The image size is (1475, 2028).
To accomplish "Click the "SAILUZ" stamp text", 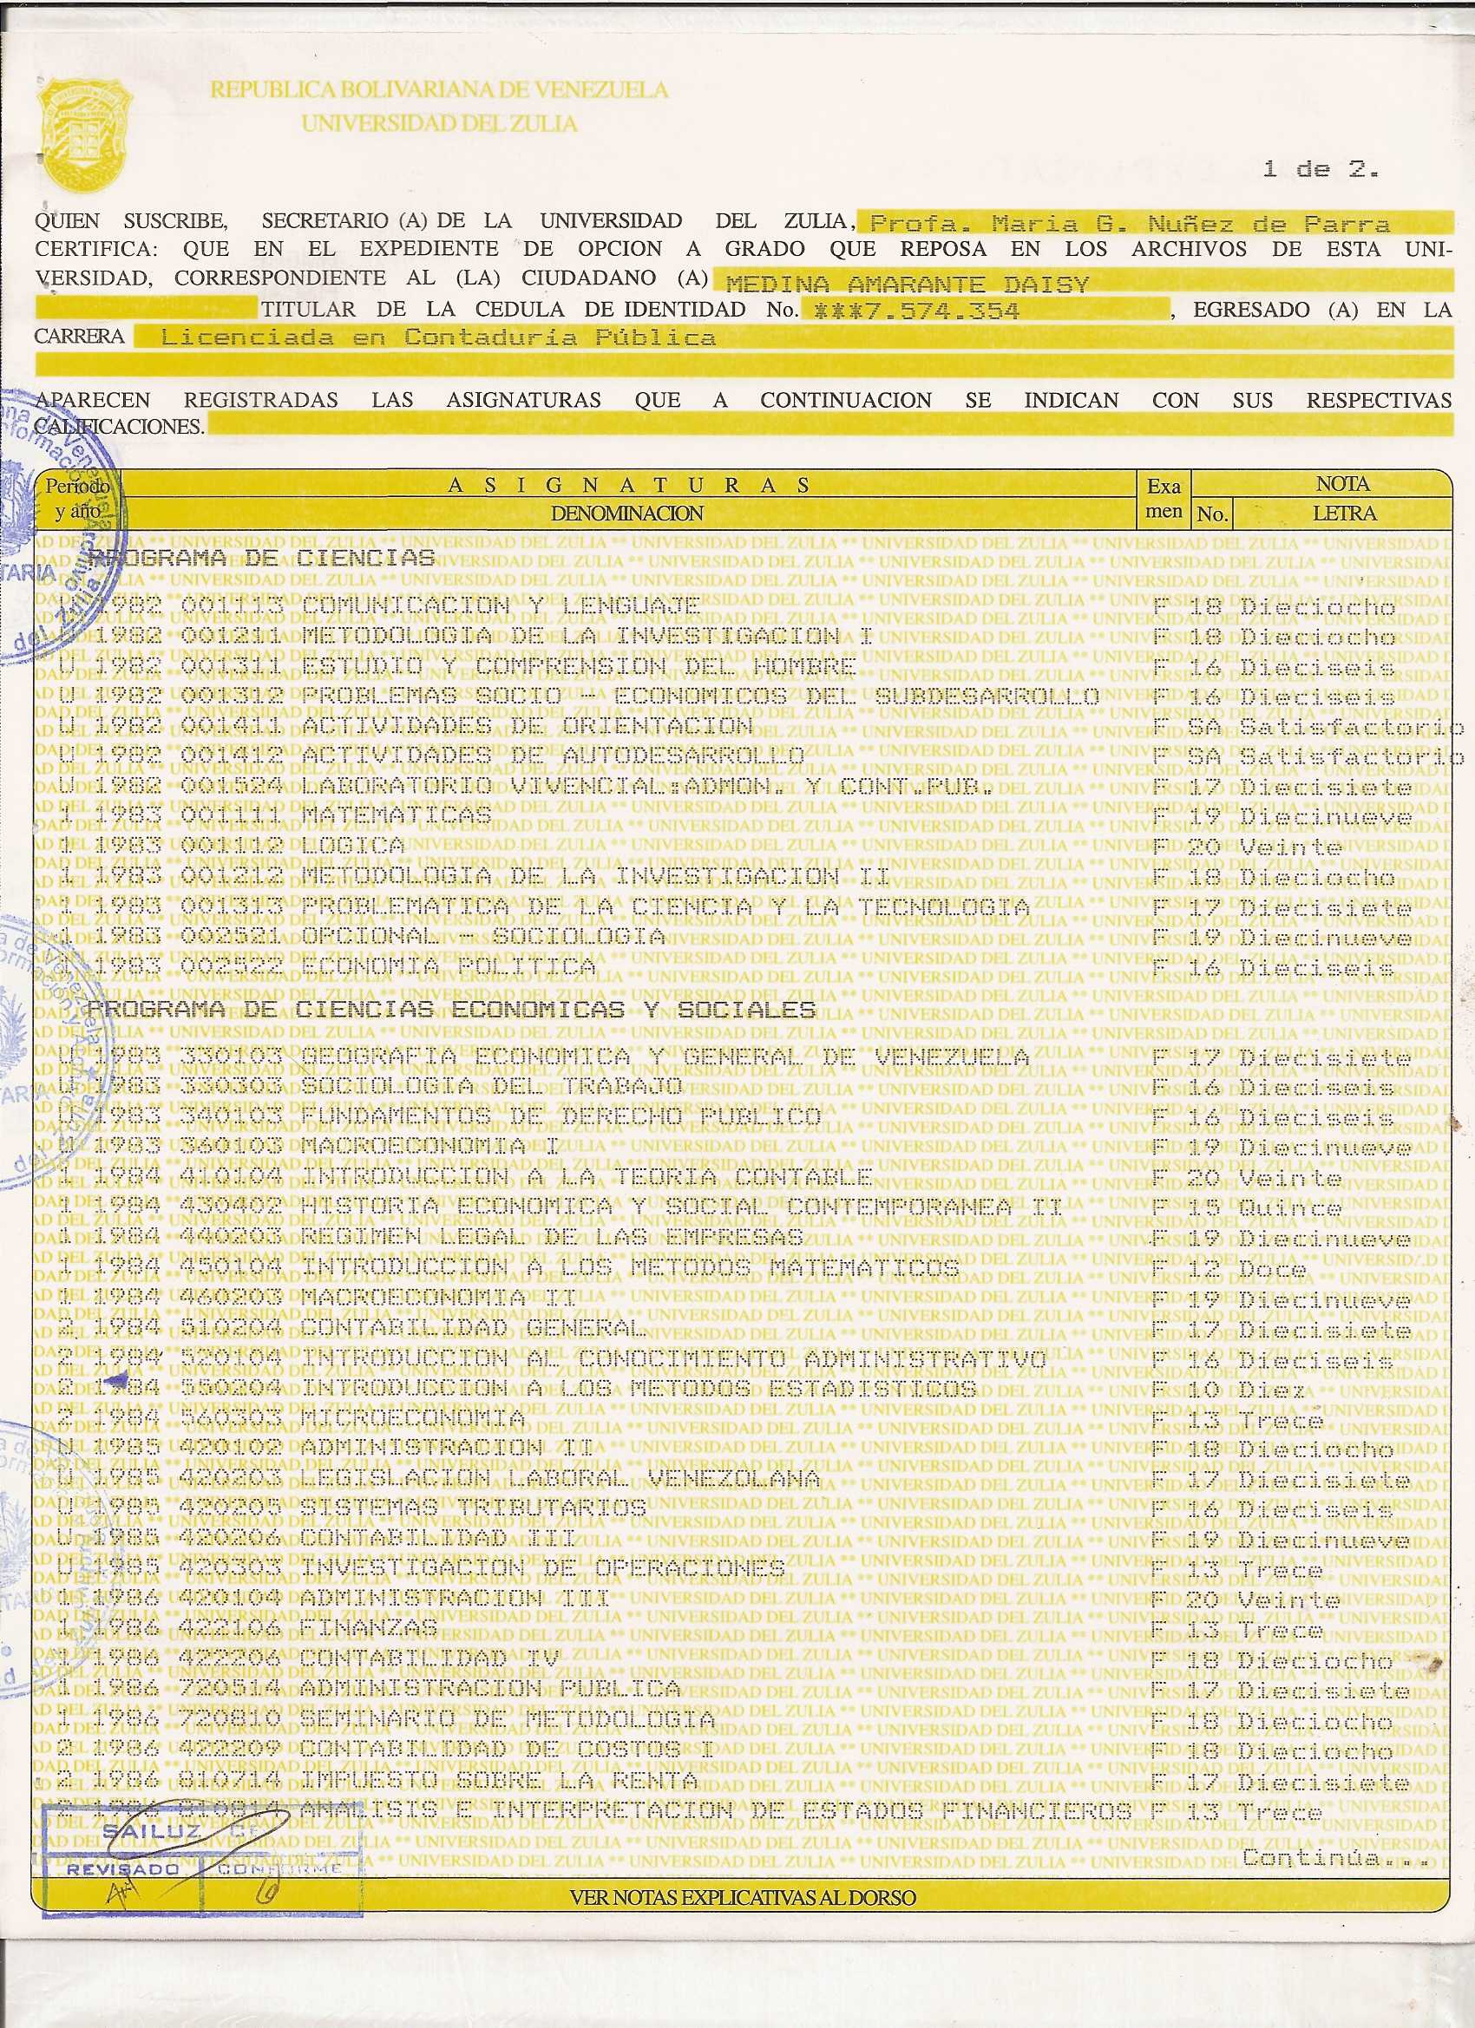I will tap(154, 1831).
